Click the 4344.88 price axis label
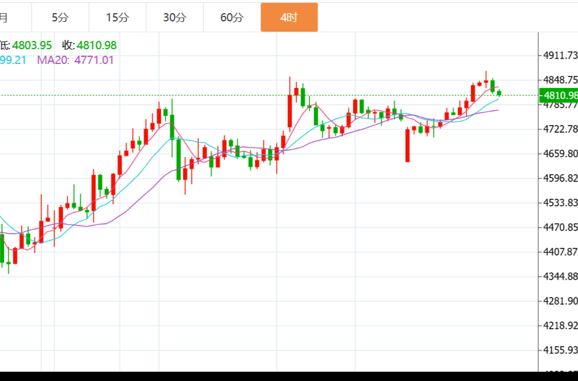Image resolution: width=578 pixels, height=381 pixels. [x=560, y=276]
